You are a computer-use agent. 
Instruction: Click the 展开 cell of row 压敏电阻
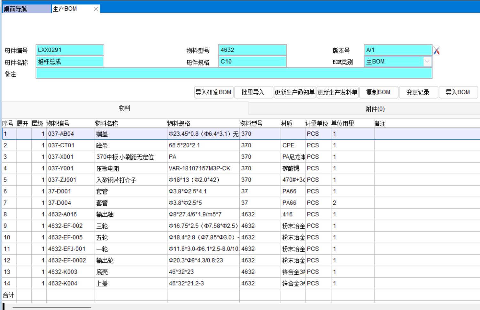click(x=24, y=168)
